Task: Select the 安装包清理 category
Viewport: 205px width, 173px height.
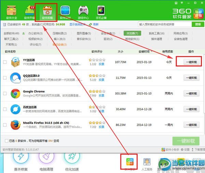Action: (181, 39)
